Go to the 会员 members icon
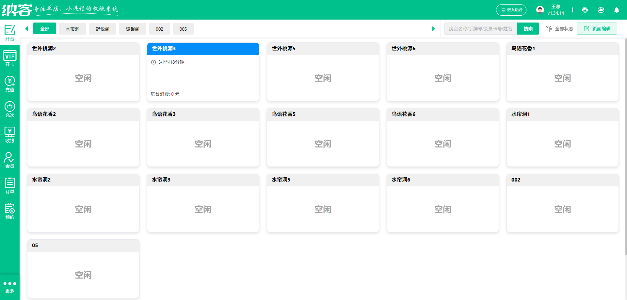The image size is (627, 300). tap(10, 160)
